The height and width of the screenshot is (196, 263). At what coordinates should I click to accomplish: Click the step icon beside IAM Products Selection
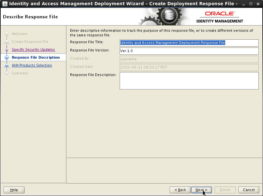(x=7, y=65)
